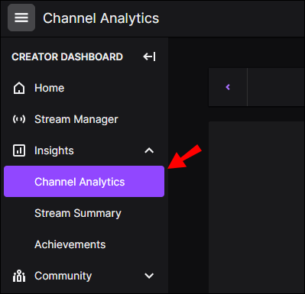
Task: Click the Insights chart icon
Action: [19, 150]
